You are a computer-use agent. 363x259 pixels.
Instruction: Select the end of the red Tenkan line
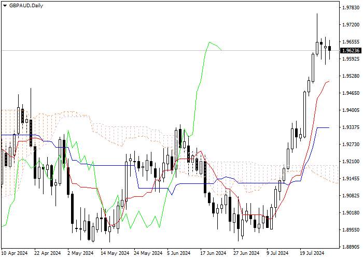[329, 81]
